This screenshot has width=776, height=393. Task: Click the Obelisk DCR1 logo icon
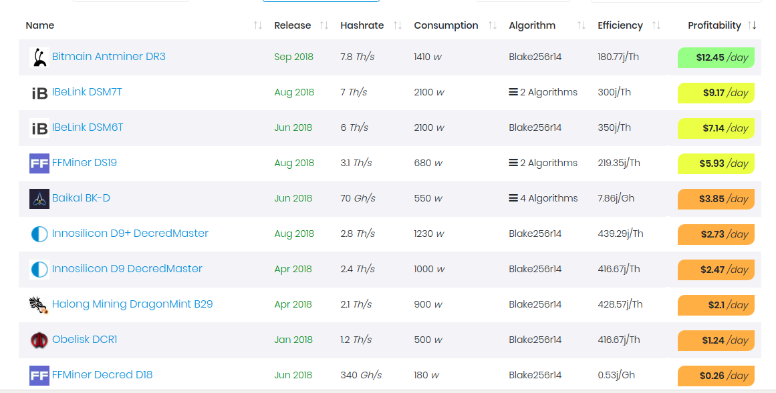click(x=39, y=340)
